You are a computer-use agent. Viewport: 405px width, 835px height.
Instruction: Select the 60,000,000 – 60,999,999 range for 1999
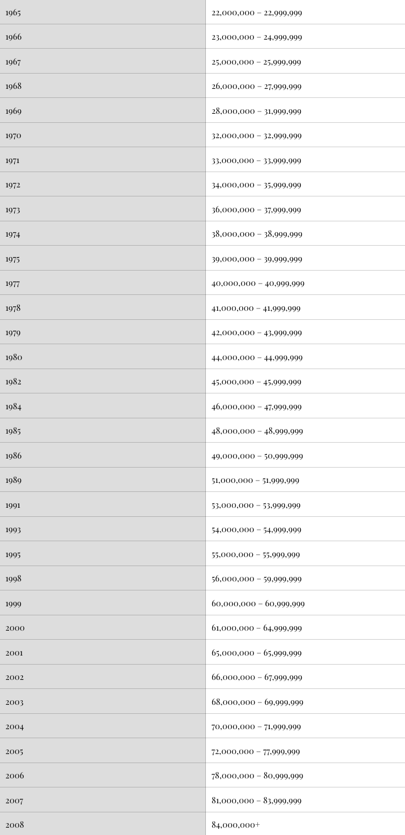click(305, 603)
